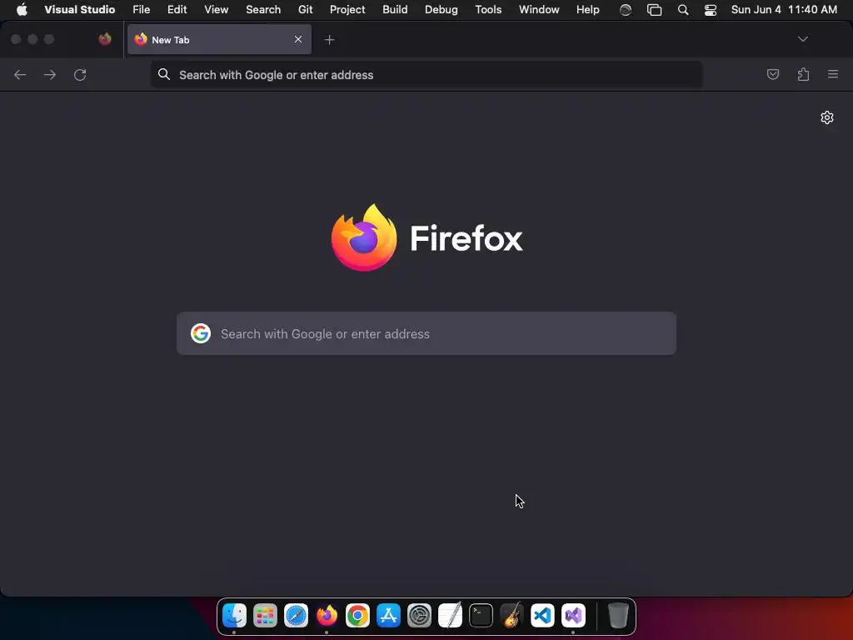Open GarageBand from the Dock
The height and width of the screenshot is (640, 853).
(512, 616)
